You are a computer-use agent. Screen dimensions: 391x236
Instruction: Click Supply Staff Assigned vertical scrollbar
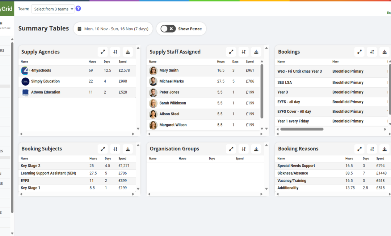(x=262, y=90)
